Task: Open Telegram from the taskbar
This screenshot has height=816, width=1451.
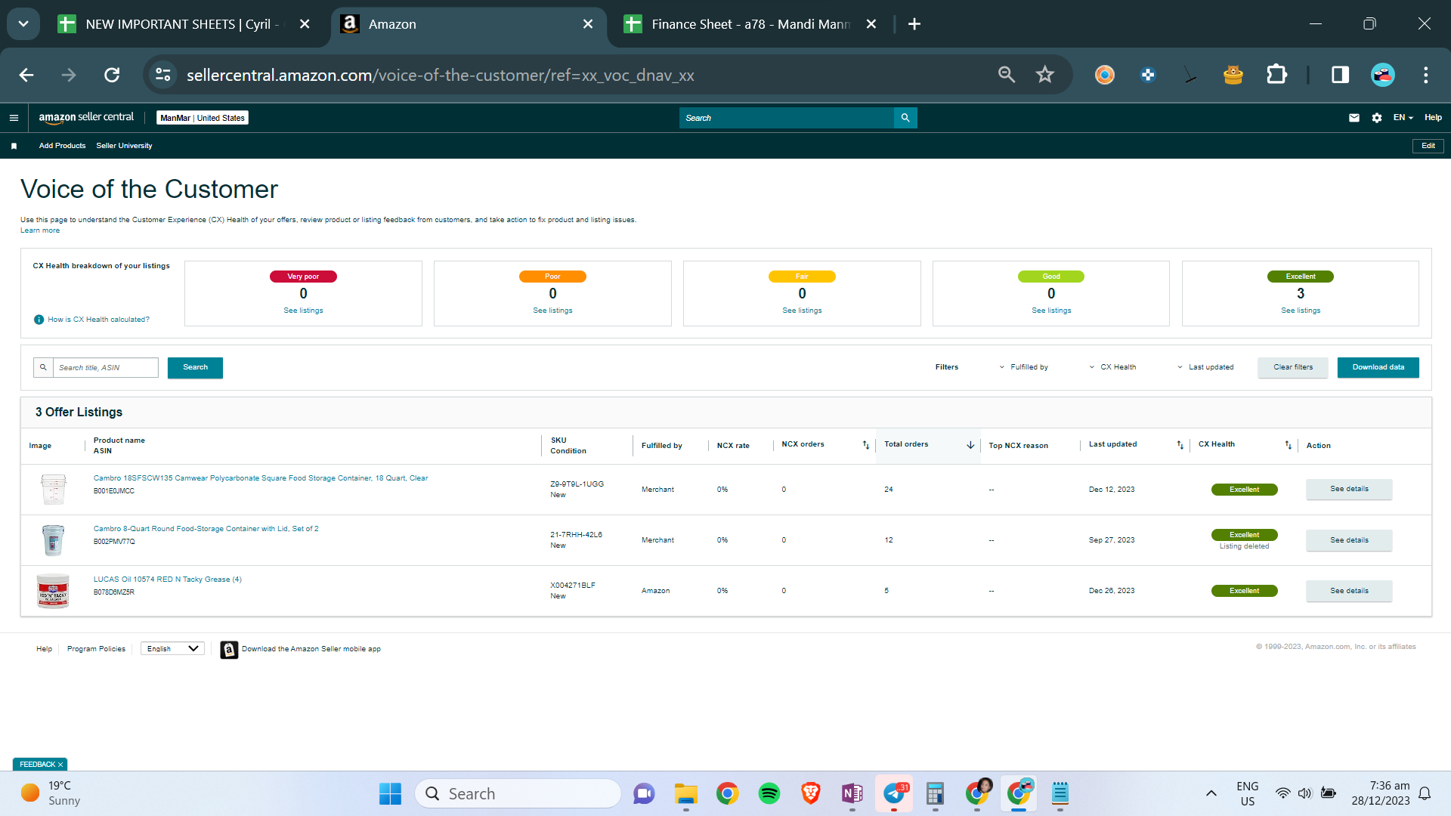Action: pyautogui.click(x=894, y=793)
